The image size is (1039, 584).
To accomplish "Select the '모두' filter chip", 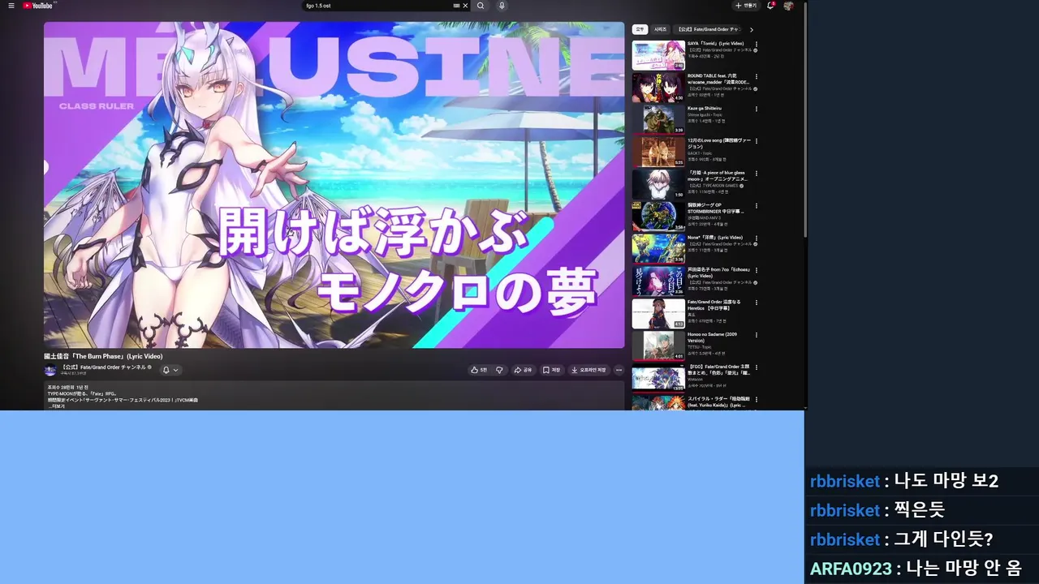I will [640, 29].
